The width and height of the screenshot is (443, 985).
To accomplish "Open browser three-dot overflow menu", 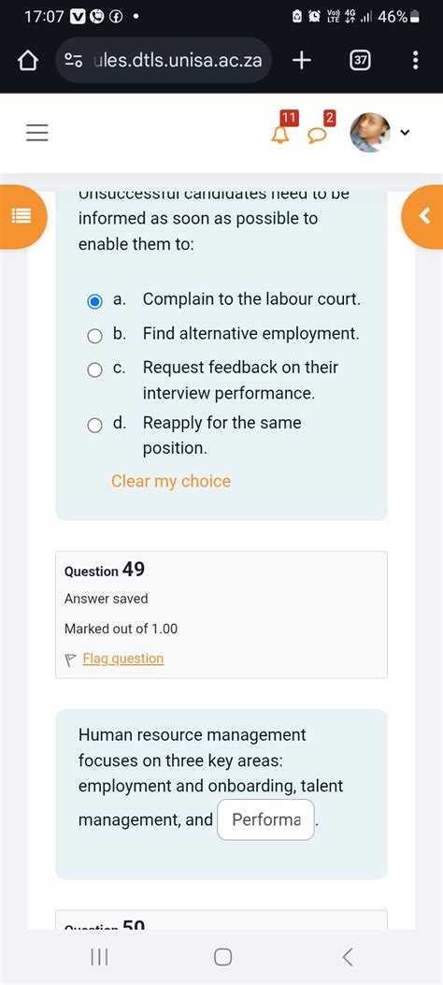I will pos(415,60).
